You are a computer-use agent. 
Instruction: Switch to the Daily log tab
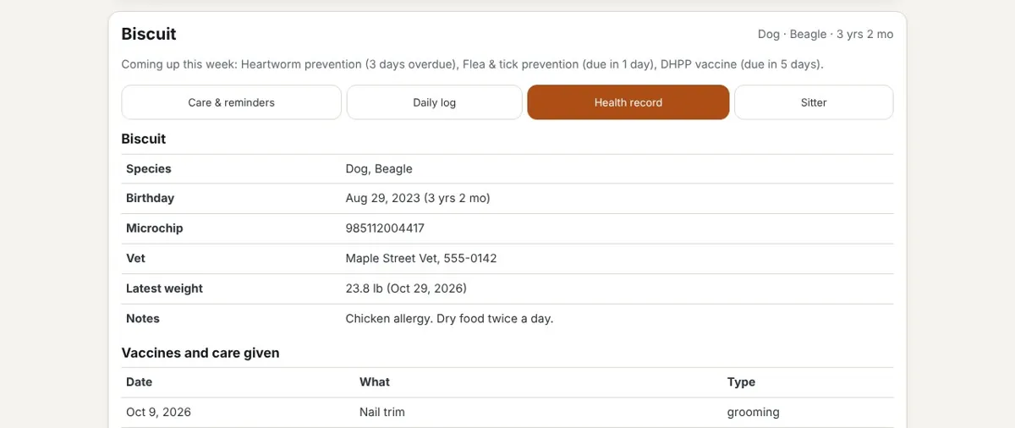coord(434,102)
